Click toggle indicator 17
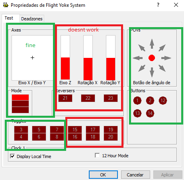The image size is (184, 180). point(93,130)
